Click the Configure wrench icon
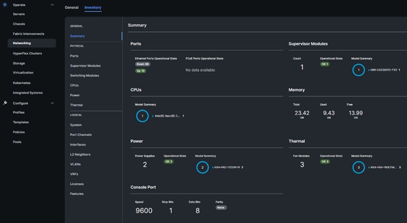The image size is (407, 223). pos(5,103)
